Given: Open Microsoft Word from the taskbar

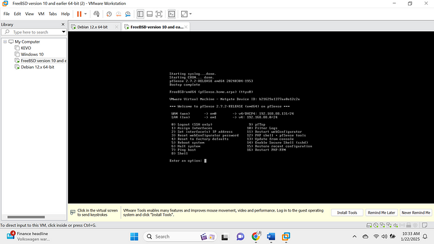Looking at the screenshot, I should pos(271,236).
